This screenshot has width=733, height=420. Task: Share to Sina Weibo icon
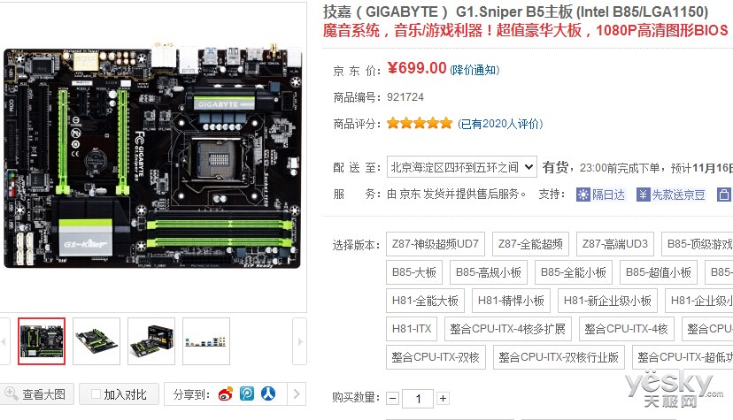(x=226, y=393)
